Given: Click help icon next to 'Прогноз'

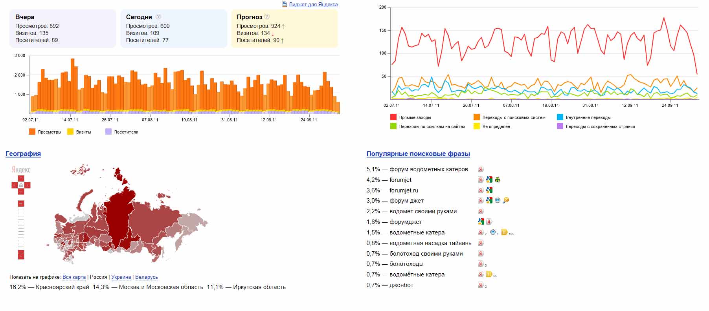Looking at the screenshot, I should pyautogui.click(x=267, y=17).
